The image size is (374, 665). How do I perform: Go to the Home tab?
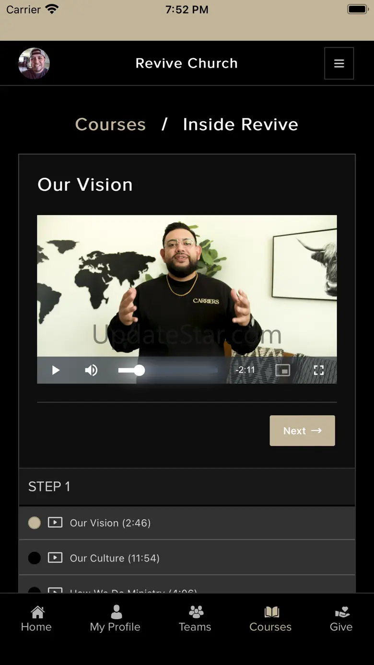click(36, 619)
